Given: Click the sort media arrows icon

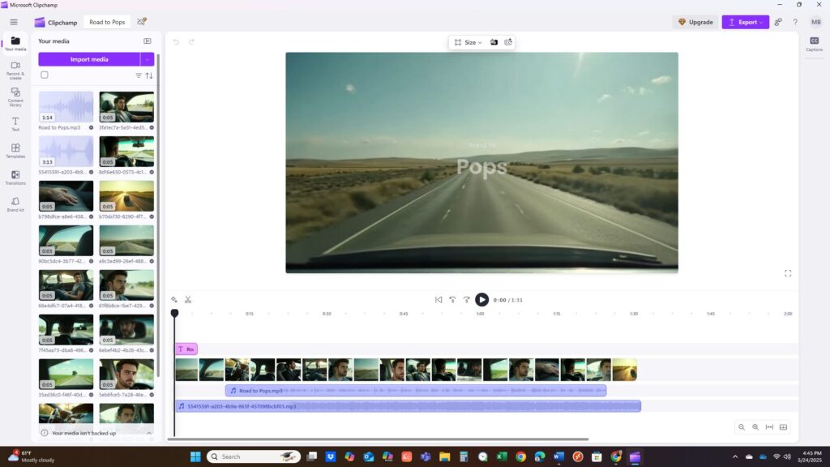Looking at the screenshot, I should click(149, 75).
